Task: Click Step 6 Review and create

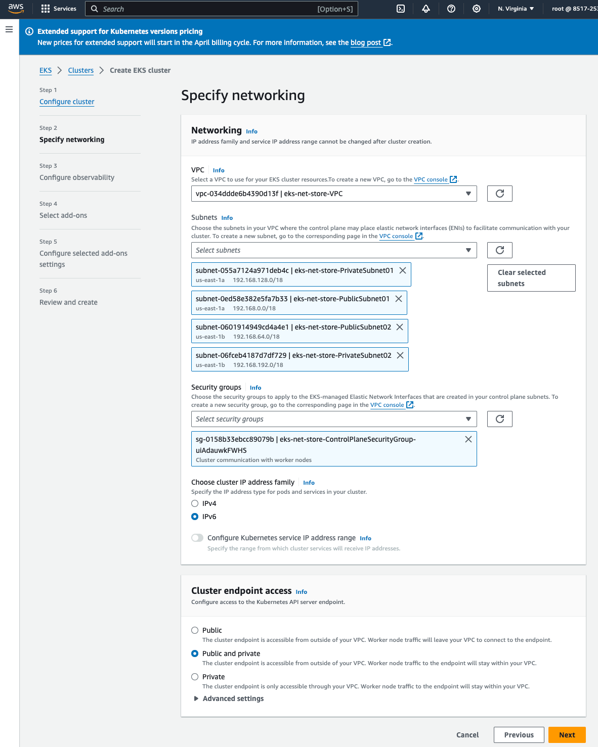Action: (68, 302)
